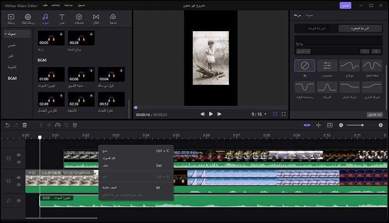This screenshot has width=389, height=223.
Task: Click the minus button under the speed curve
Action: coord(365,52)
